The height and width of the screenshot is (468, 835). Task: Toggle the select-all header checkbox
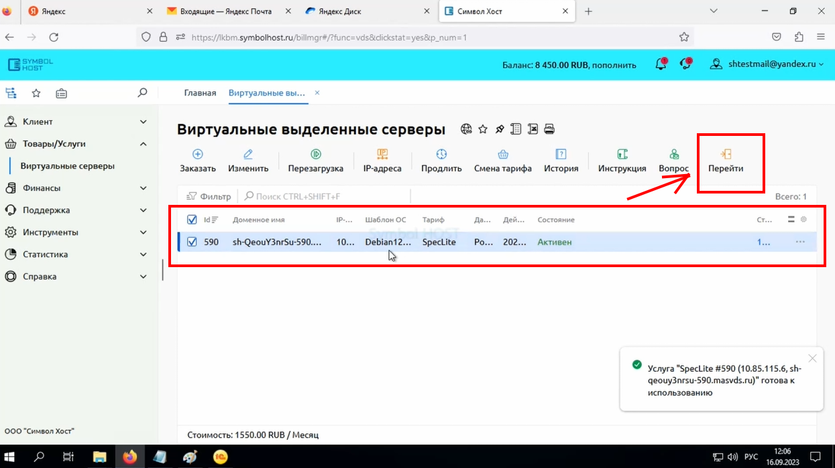coord(192,220)
